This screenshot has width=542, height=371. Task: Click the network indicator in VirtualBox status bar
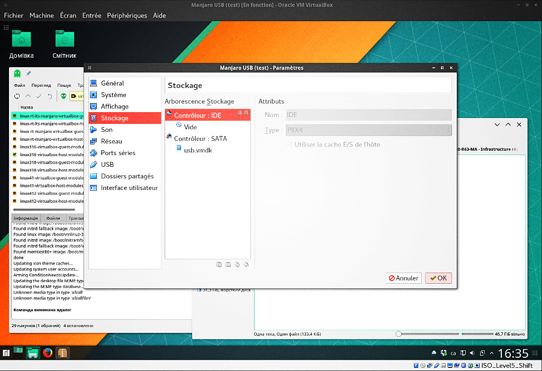[430, 365]
